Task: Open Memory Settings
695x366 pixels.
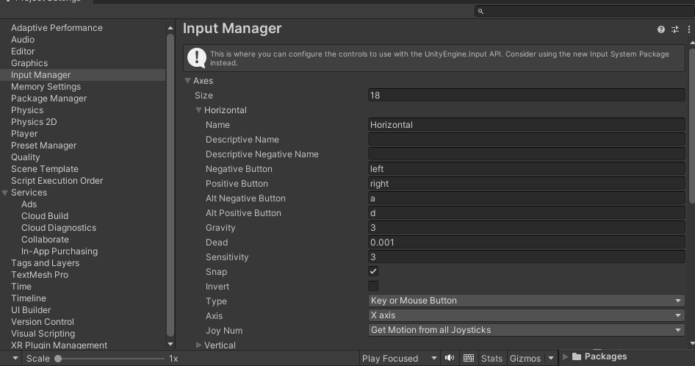Action: [46, 87]
